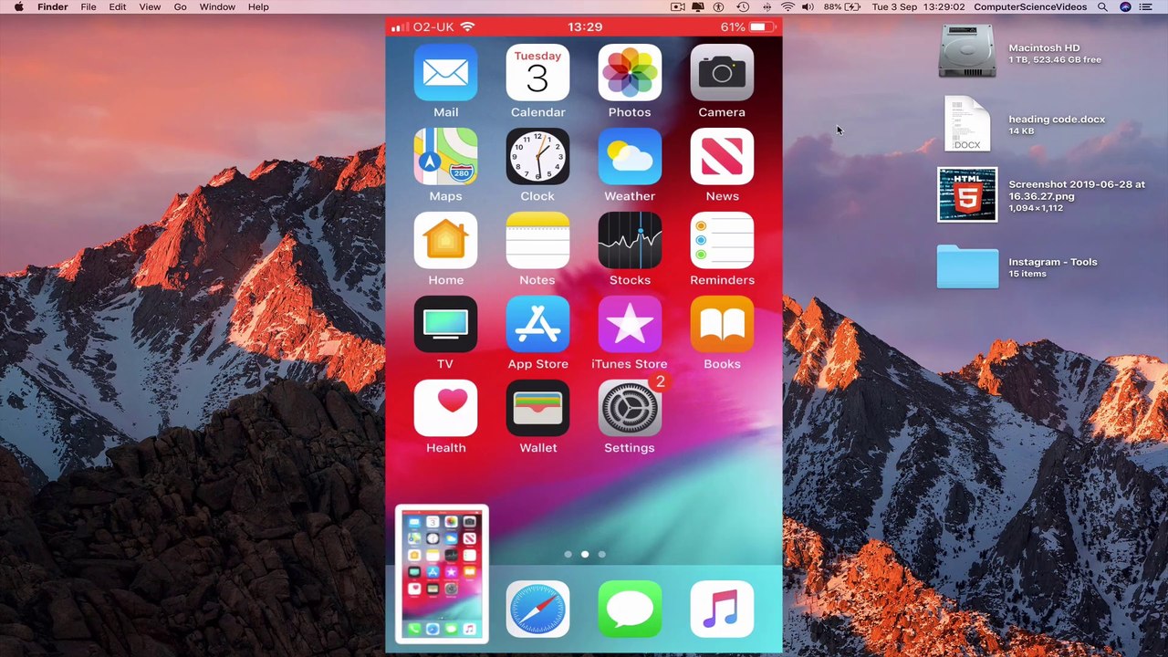Open Spotlight search in the menu bar
The height and width of the screenshot is (657, 1168).
pos(1102,7)
